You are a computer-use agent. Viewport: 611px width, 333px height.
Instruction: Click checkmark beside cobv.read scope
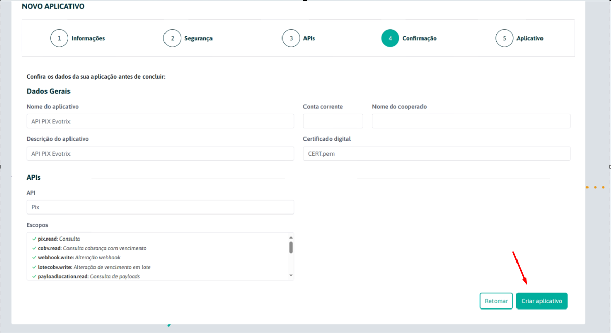(34, 248)
